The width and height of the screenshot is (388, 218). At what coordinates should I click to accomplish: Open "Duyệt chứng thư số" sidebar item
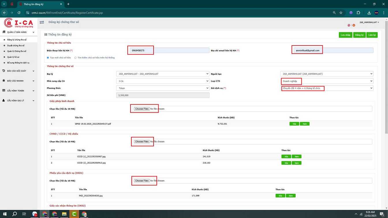click(x=16, y=46)
